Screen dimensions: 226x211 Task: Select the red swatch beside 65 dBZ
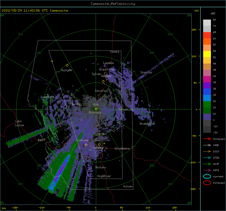tap(207, 35)
